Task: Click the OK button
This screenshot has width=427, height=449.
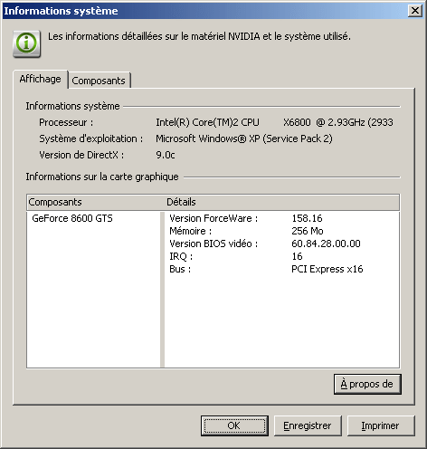Action: [x=234, y=425]
